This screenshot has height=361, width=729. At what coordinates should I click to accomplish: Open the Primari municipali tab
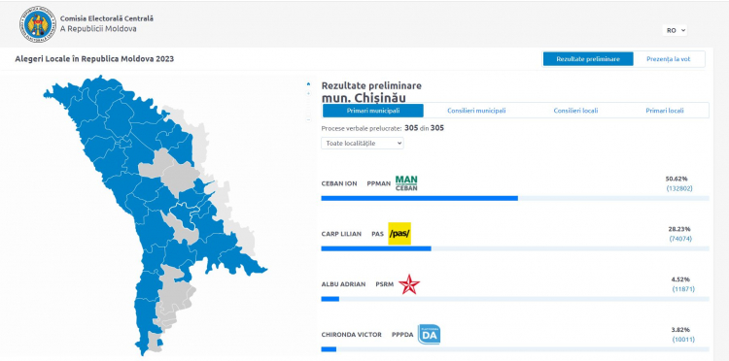tap(373, 111)
